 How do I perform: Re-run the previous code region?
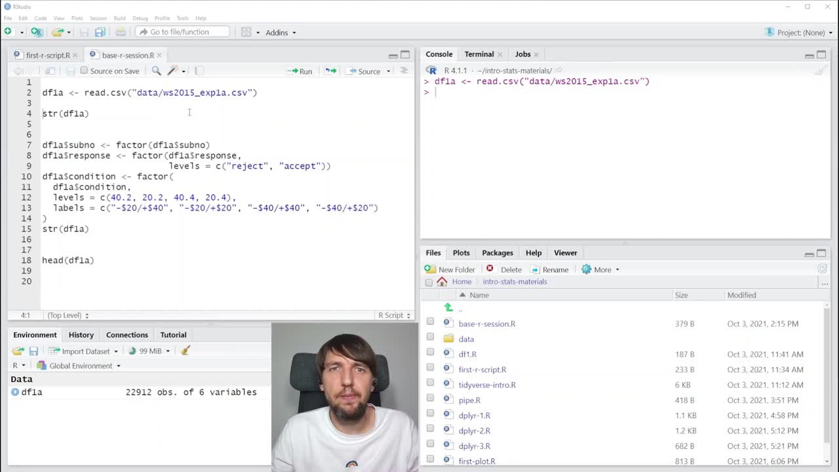330,71
